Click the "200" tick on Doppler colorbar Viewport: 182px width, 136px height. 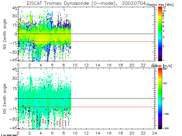165,69
